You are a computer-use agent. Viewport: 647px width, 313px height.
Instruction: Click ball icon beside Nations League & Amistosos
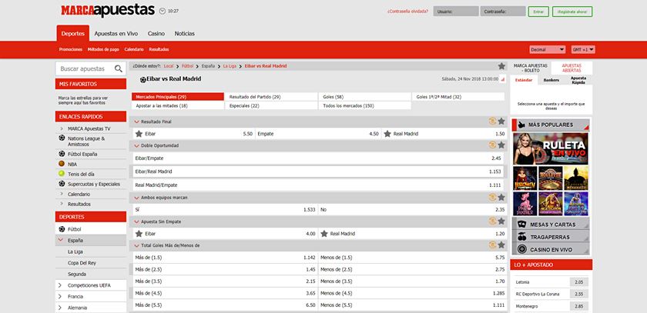[62, 138]
